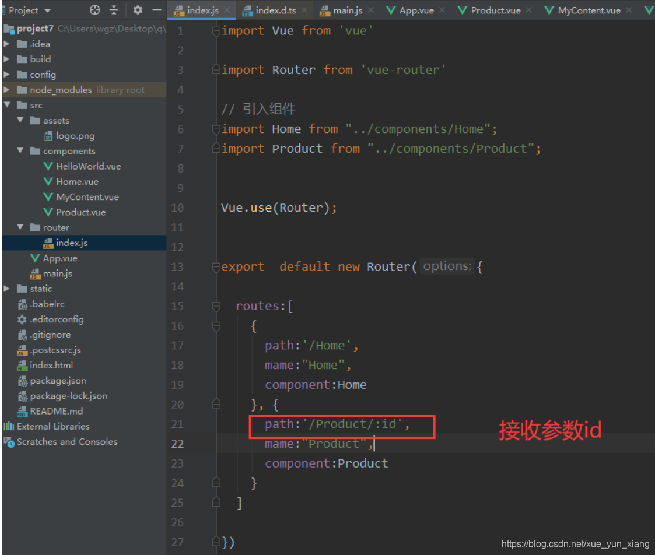Hide the Project panel with minus icon
The width and height of the screenshot is (655, 555).
point(157,10)
